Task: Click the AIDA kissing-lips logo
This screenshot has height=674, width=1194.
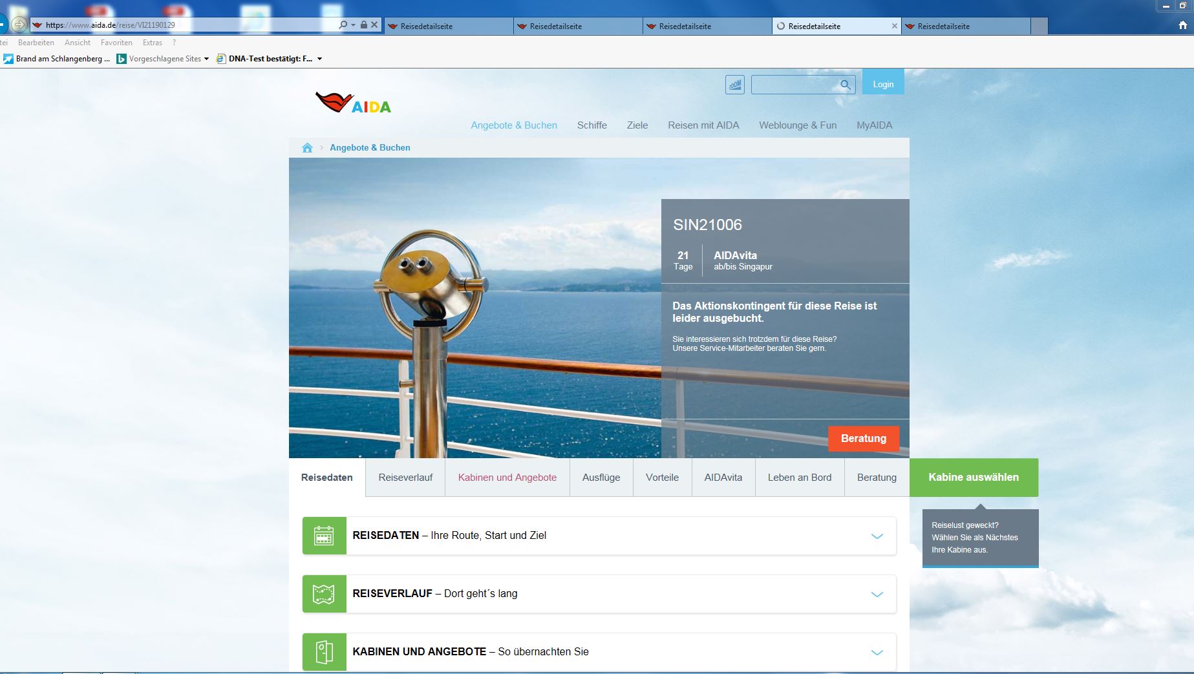Action: tap(353, 103)
